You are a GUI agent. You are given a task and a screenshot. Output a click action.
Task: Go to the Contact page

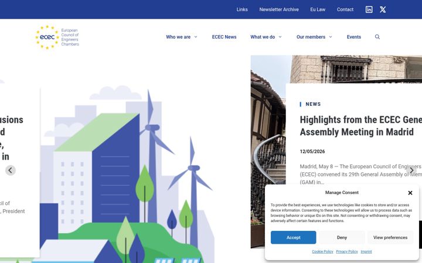pyautogui.click(x=345, y=9)
